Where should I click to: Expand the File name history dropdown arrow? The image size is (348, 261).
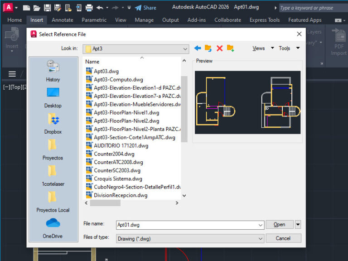click(x=261, y=225)
